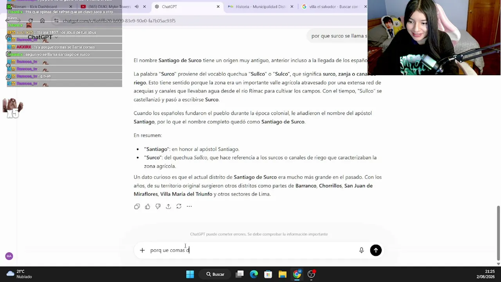
Task: Switch to the villa el salvador search tab
Action: pos(333,7)
